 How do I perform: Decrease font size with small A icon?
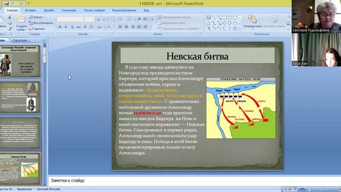coord(104,19)
